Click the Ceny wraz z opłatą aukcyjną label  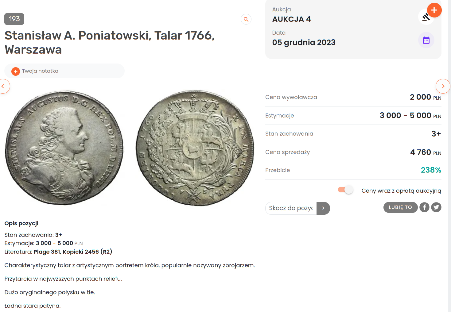tap(401, 191)
